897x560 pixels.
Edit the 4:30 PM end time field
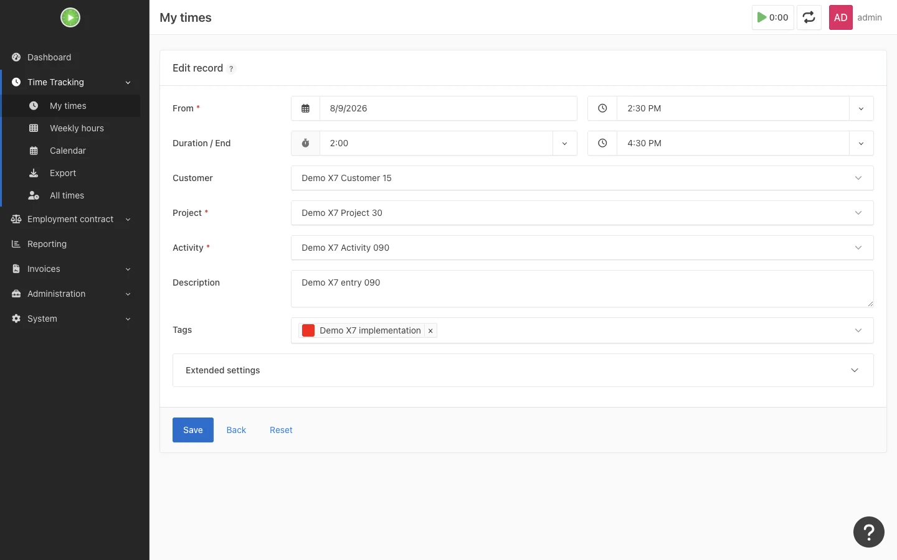point(733,143)
